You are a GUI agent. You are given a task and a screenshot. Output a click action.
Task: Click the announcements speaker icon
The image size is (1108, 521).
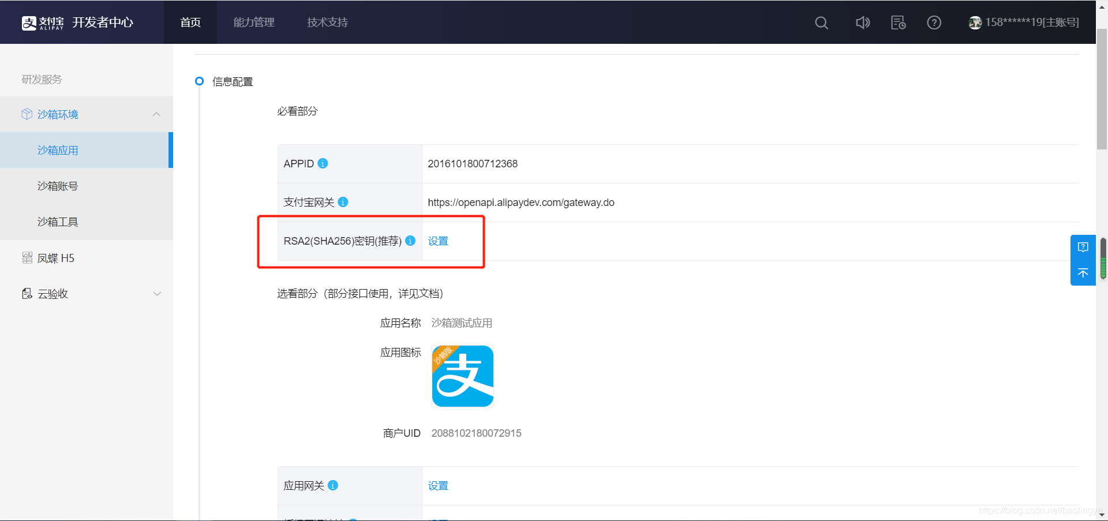point(862,23)
